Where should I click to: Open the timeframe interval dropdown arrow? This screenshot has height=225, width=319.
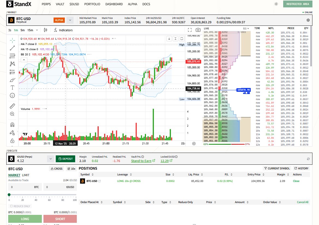pos(37,30)
